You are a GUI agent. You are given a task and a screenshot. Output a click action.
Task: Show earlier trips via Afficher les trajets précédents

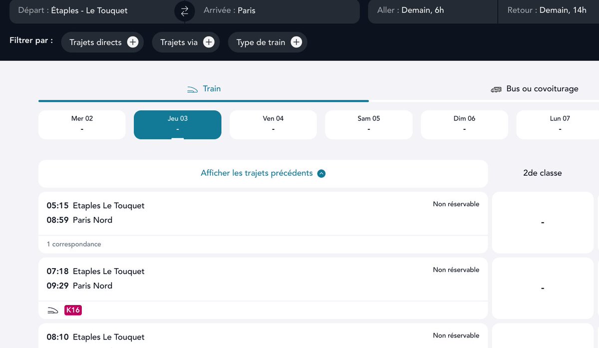tap(263, 174)
